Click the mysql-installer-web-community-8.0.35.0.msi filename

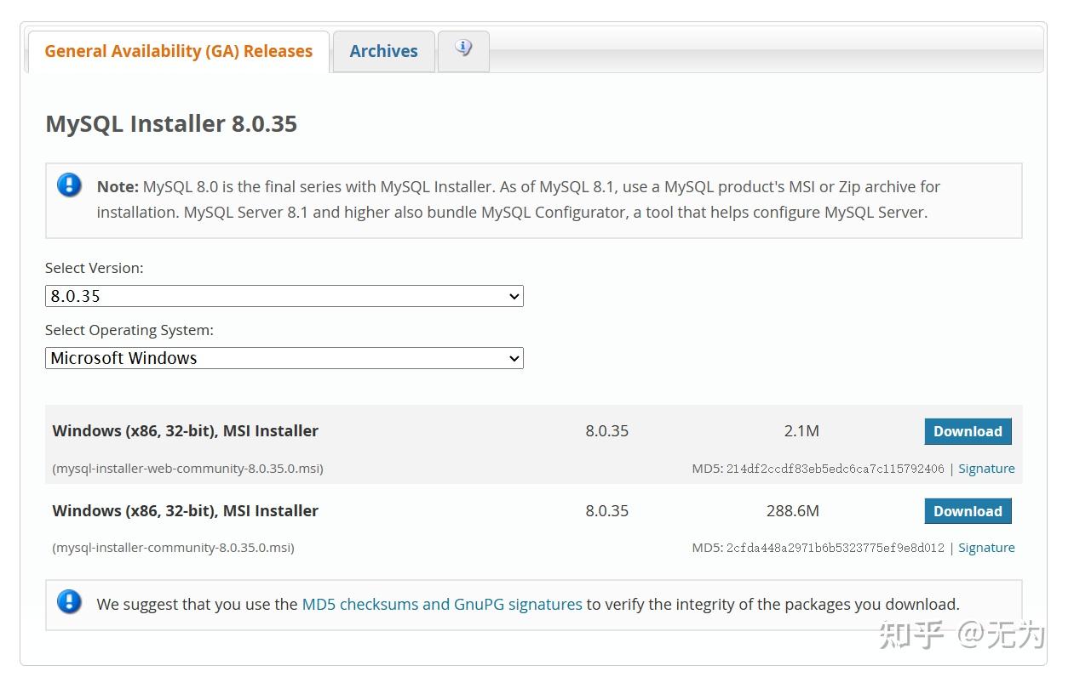[187, 469]
